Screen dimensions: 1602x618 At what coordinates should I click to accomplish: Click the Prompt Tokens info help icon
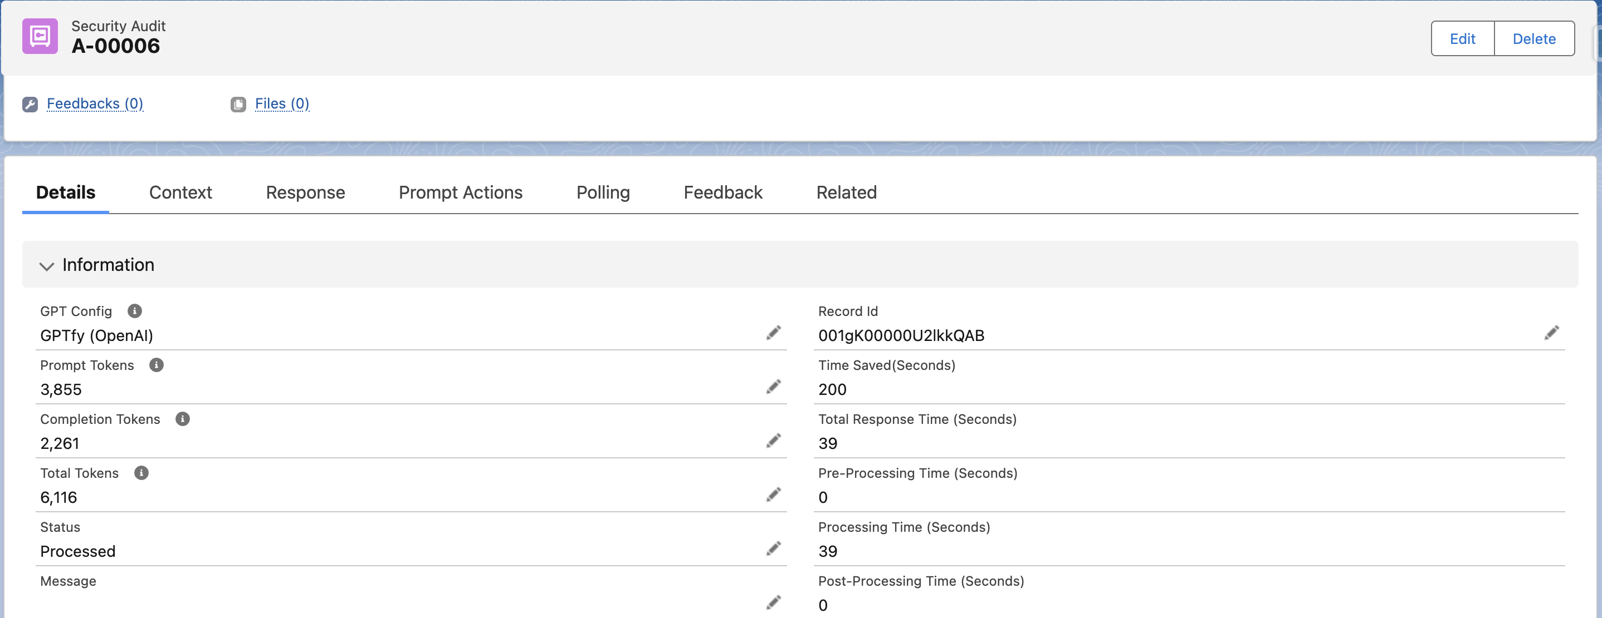[x=156, y=364]
